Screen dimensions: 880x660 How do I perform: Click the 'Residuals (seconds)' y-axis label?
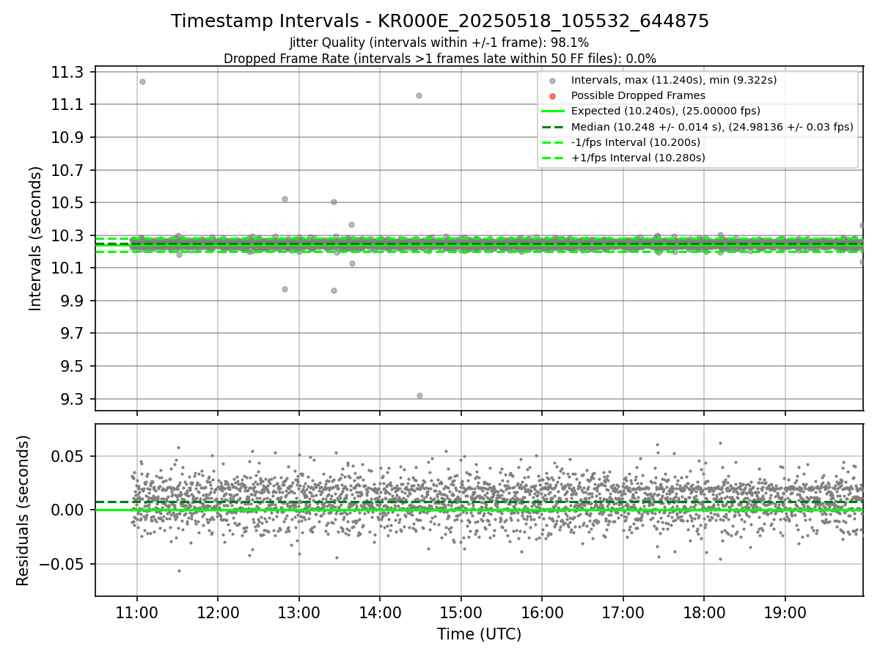pyautogui.click(x=23, y=510)
